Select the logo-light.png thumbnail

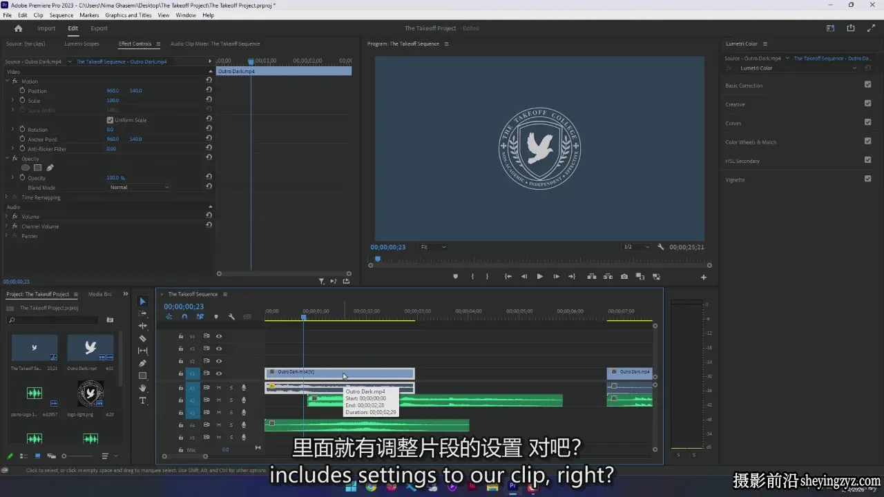[90, 393]
